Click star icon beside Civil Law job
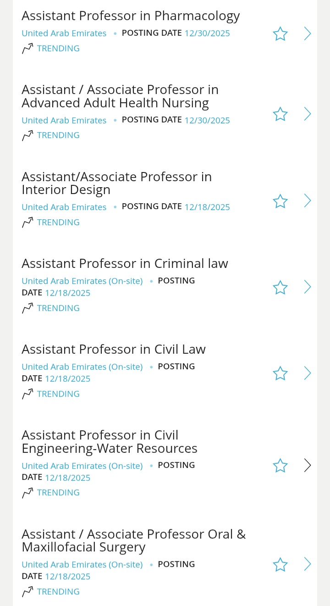330x606 pixels. point(280,373)
